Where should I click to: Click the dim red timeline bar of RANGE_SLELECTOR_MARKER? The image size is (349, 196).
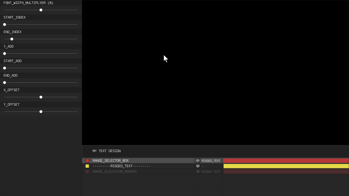tap(286, 172)
